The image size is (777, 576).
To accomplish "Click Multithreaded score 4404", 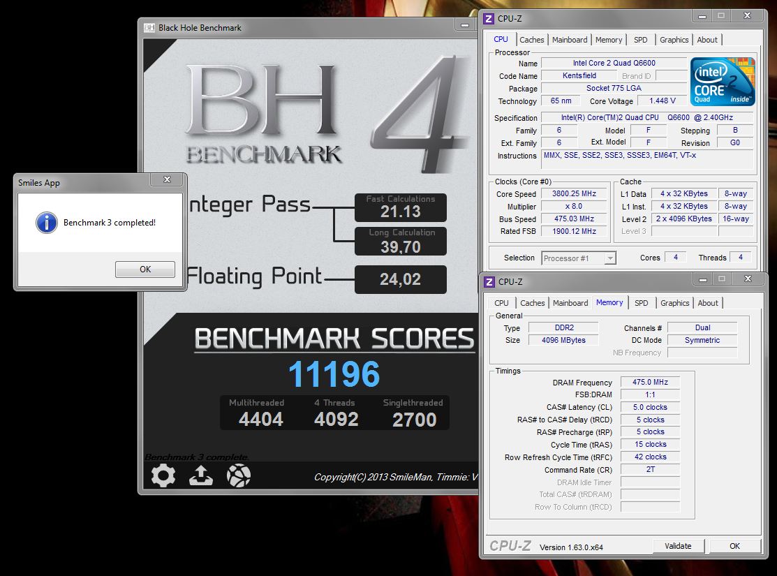I will [x=260, y=420].
